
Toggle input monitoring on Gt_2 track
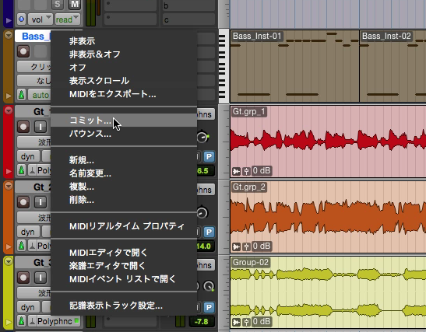[x=40, y=202]
